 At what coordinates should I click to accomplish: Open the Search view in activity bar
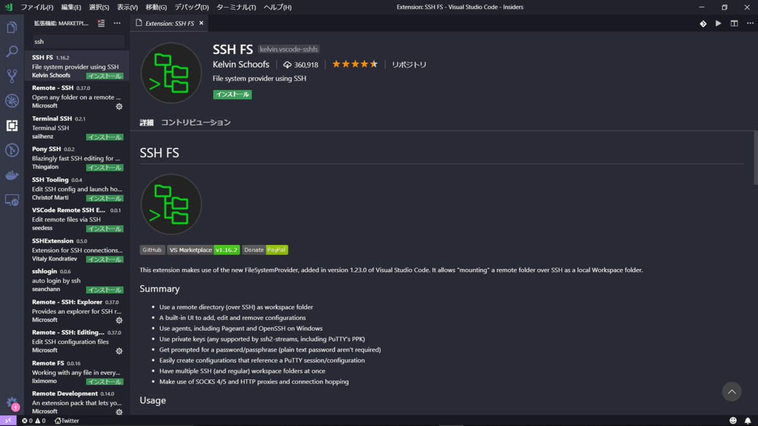point(11,52)
